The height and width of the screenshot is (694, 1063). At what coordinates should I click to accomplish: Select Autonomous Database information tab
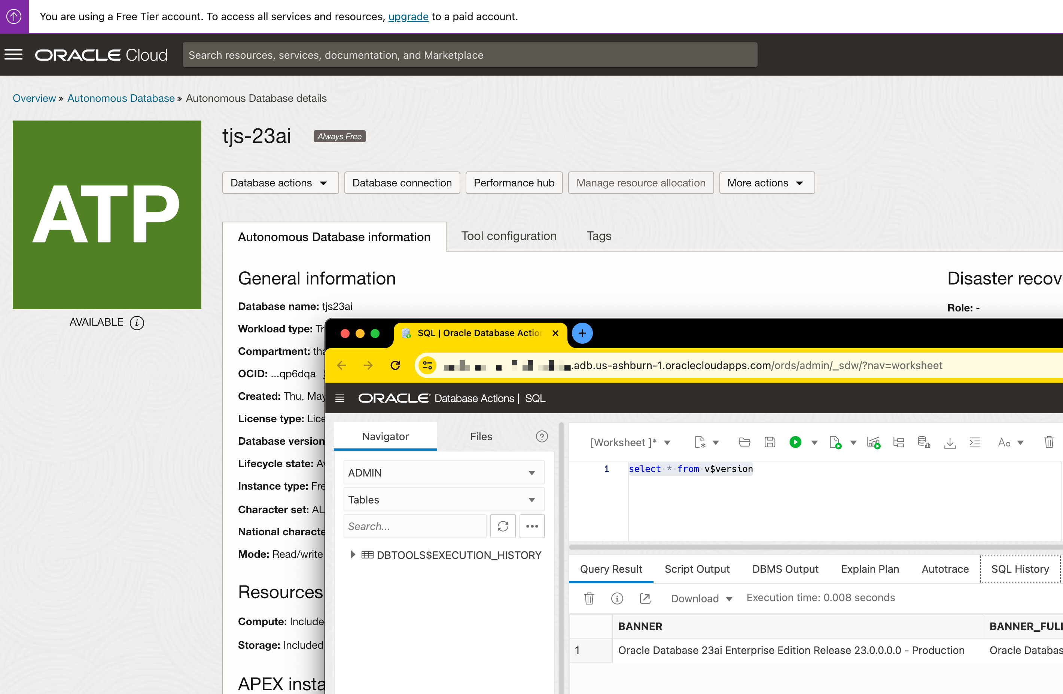(334, 237)
